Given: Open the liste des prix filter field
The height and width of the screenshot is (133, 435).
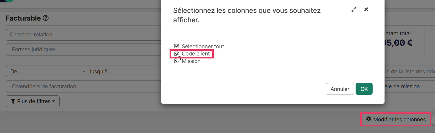Looking at the screenshot, I should tap(410, 72).
